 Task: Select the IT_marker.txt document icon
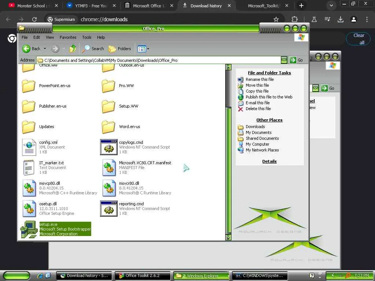click(x=29, y=168)
